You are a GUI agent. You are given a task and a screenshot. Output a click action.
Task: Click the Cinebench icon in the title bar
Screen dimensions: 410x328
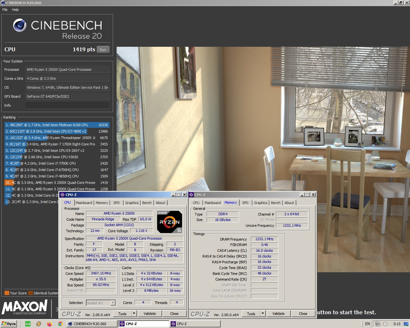tap(3, 3)
